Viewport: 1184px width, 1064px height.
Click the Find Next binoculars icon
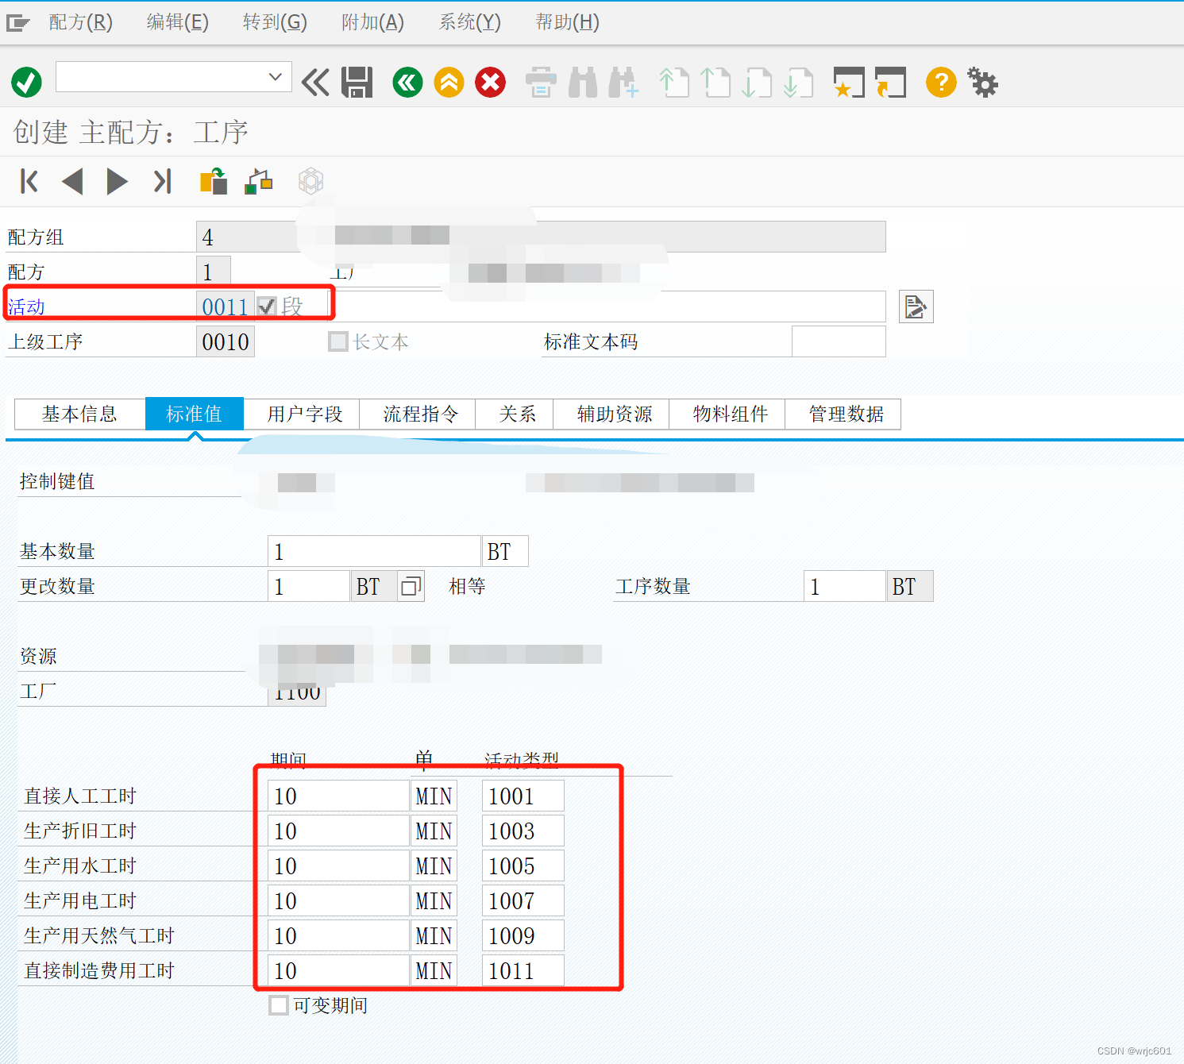(x=624, y=82)
